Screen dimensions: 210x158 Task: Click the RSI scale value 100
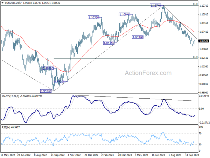(201, 127)
